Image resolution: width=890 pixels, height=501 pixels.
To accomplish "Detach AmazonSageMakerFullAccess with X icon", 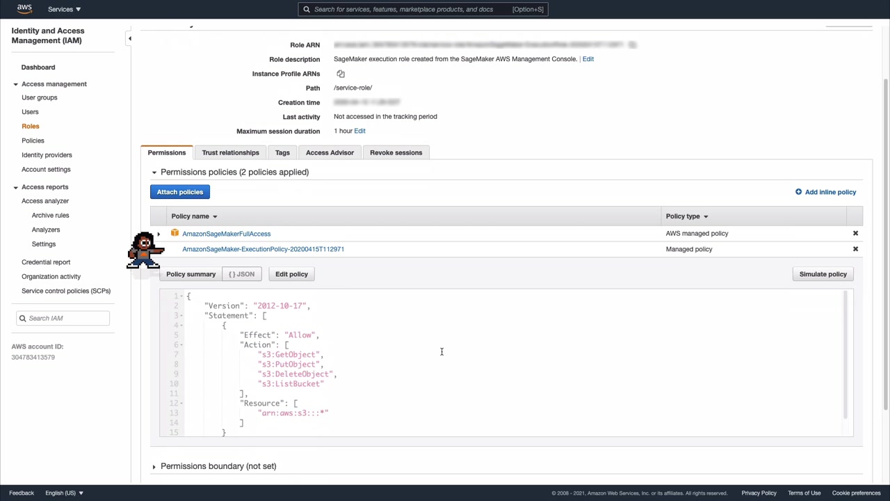I will point(855,234).
